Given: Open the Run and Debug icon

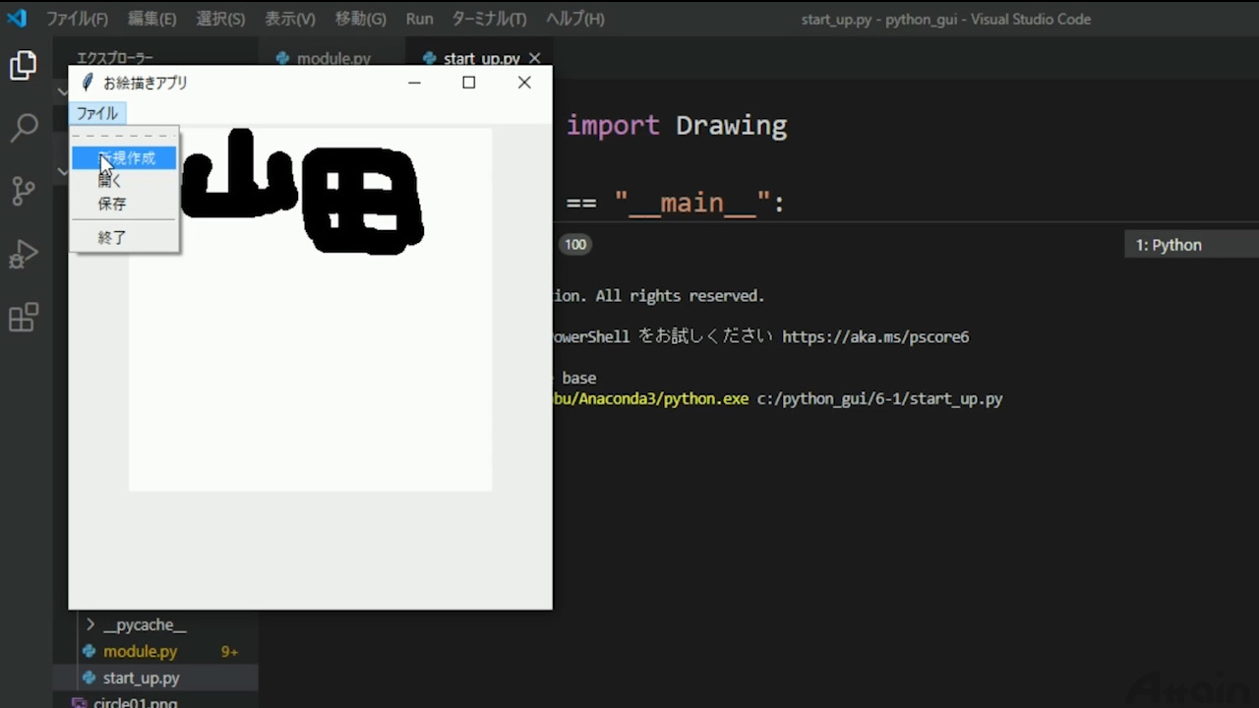Looking at the screenshot, I should pyautogui.click(x=23, y=255).
